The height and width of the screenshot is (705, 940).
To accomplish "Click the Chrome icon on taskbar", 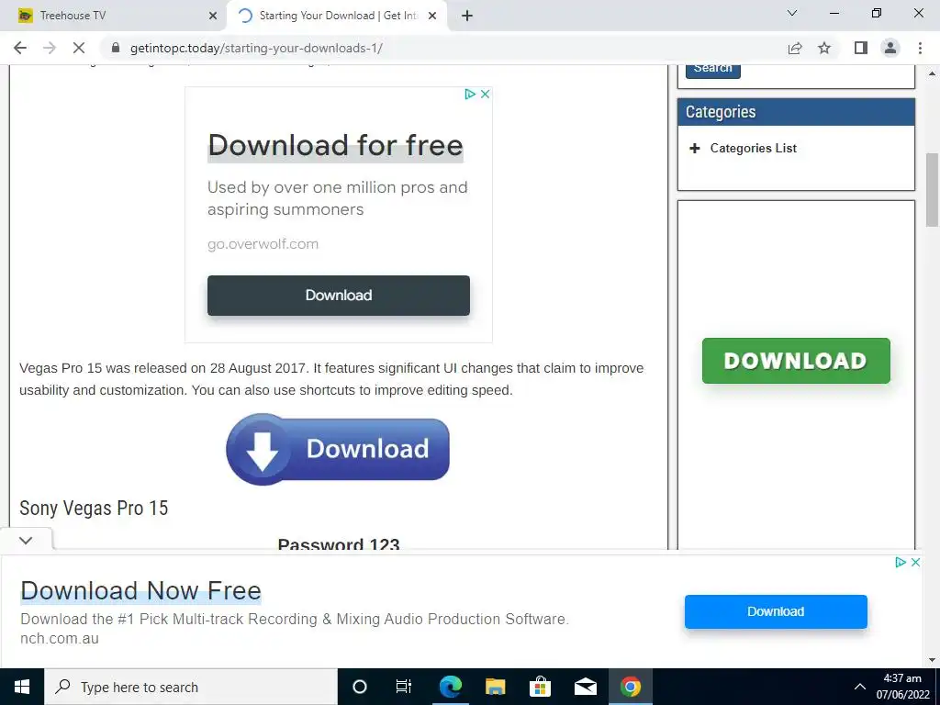I will point(630,687).
